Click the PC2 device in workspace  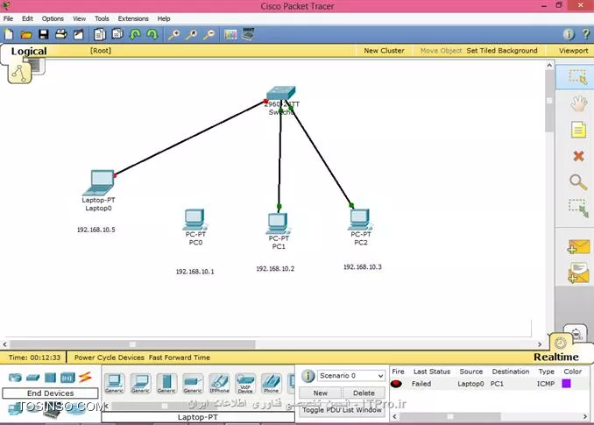click(360, 219)
